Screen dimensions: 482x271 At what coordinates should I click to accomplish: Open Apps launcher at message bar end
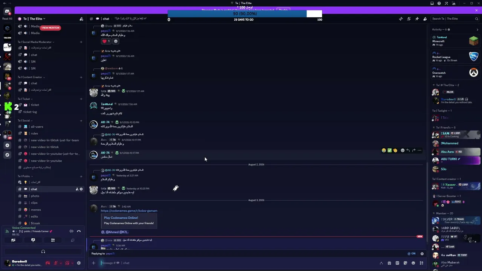421,263
